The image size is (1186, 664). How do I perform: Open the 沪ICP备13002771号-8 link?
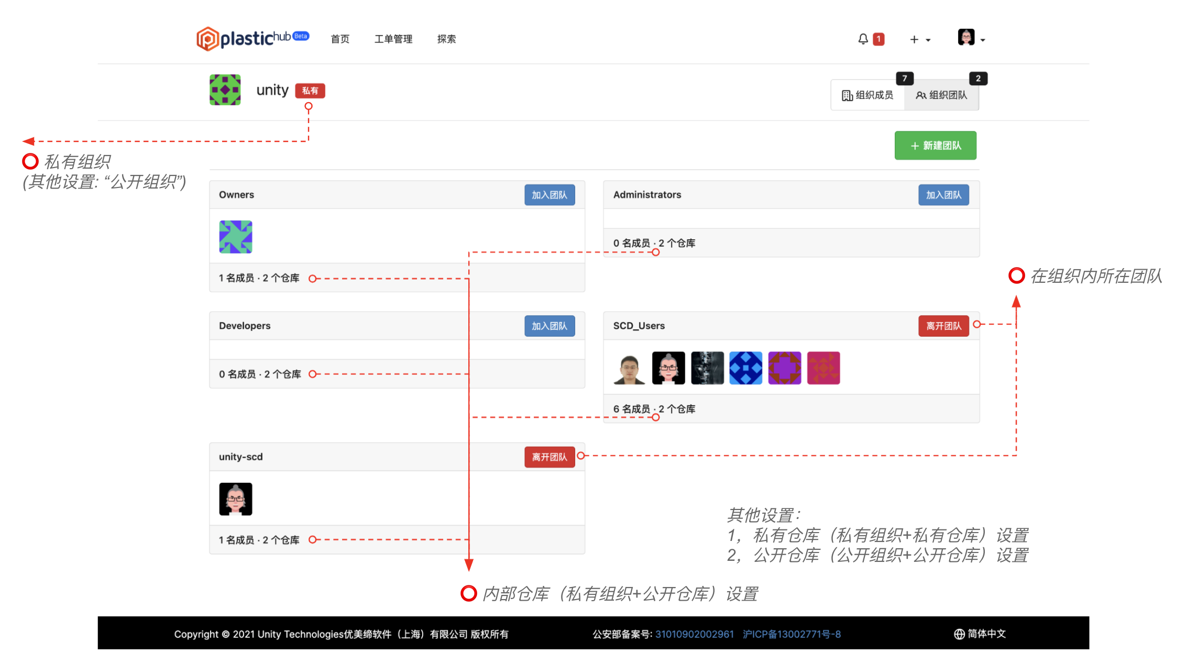792,634
